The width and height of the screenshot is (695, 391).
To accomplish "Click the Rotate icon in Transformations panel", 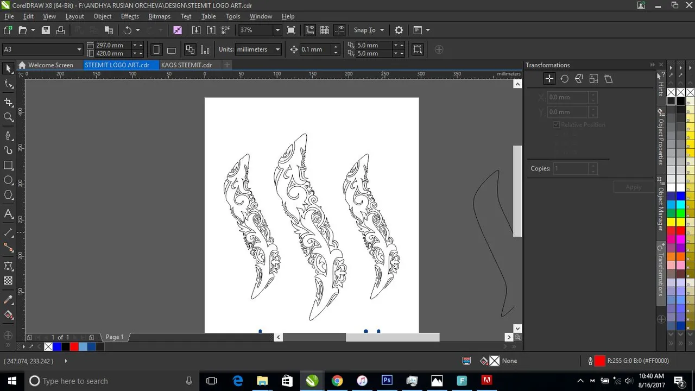I will [564, 79].
